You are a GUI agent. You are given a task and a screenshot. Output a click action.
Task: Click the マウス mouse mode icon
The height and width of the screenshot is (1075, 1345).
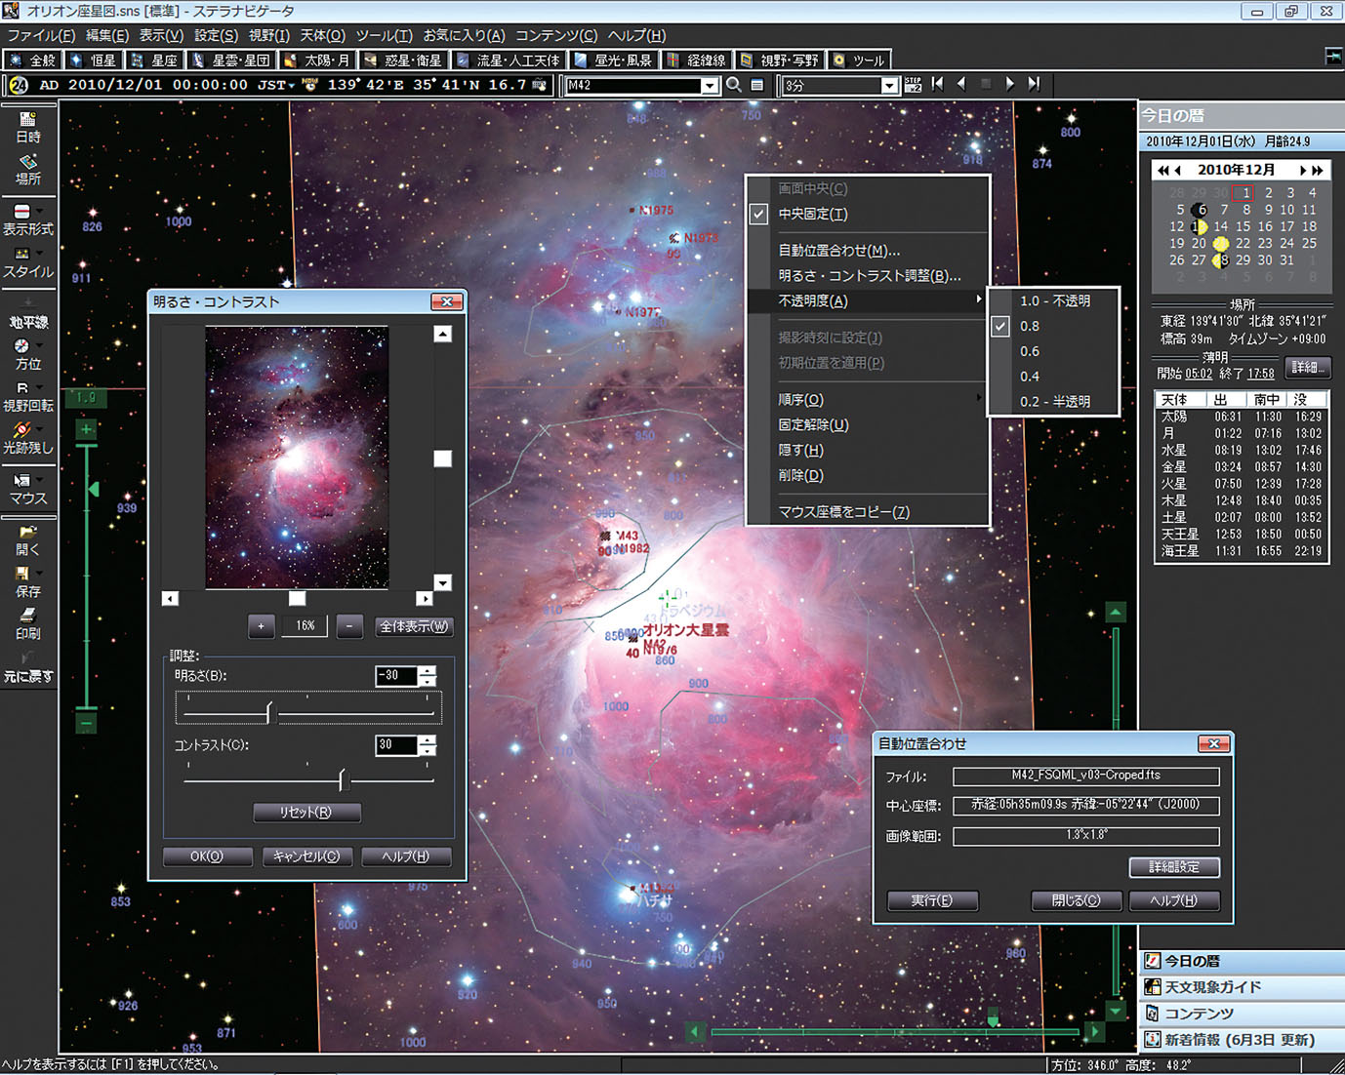tap(21, 480)
